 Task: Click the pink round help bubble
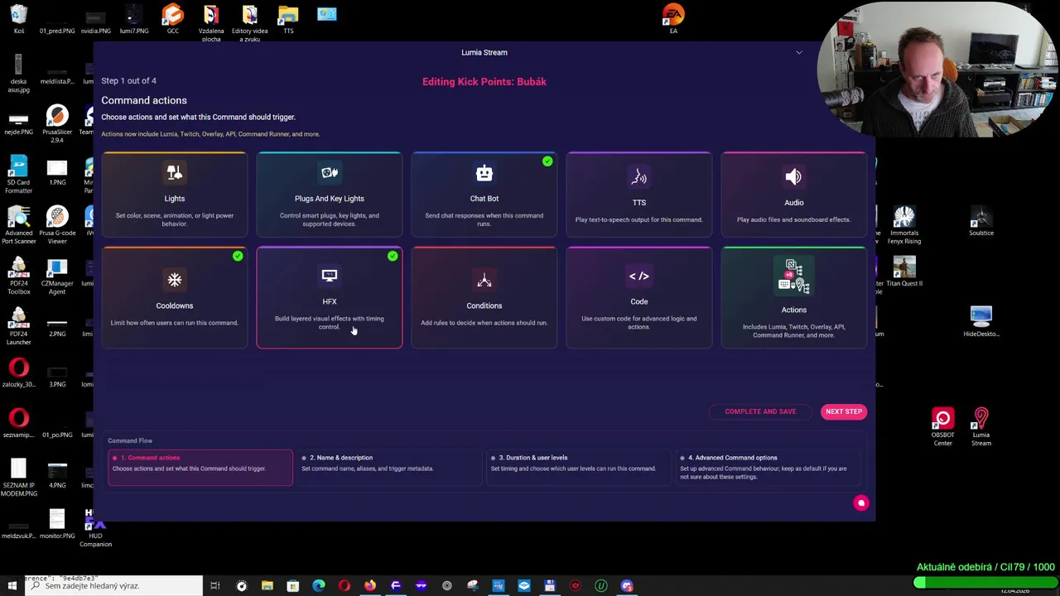861,503
